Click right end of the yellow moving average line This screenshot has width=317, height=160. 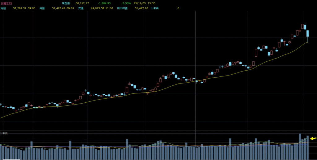tap(307, 43)
